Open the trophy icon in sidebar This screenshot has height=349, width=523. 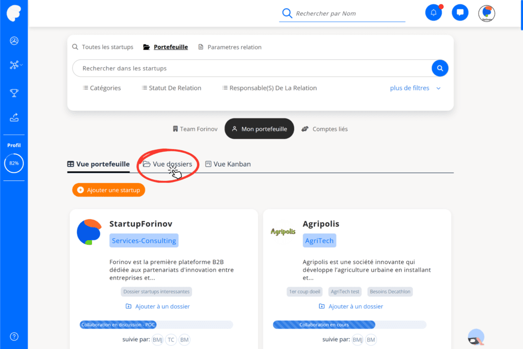click(x=14, y=93)
